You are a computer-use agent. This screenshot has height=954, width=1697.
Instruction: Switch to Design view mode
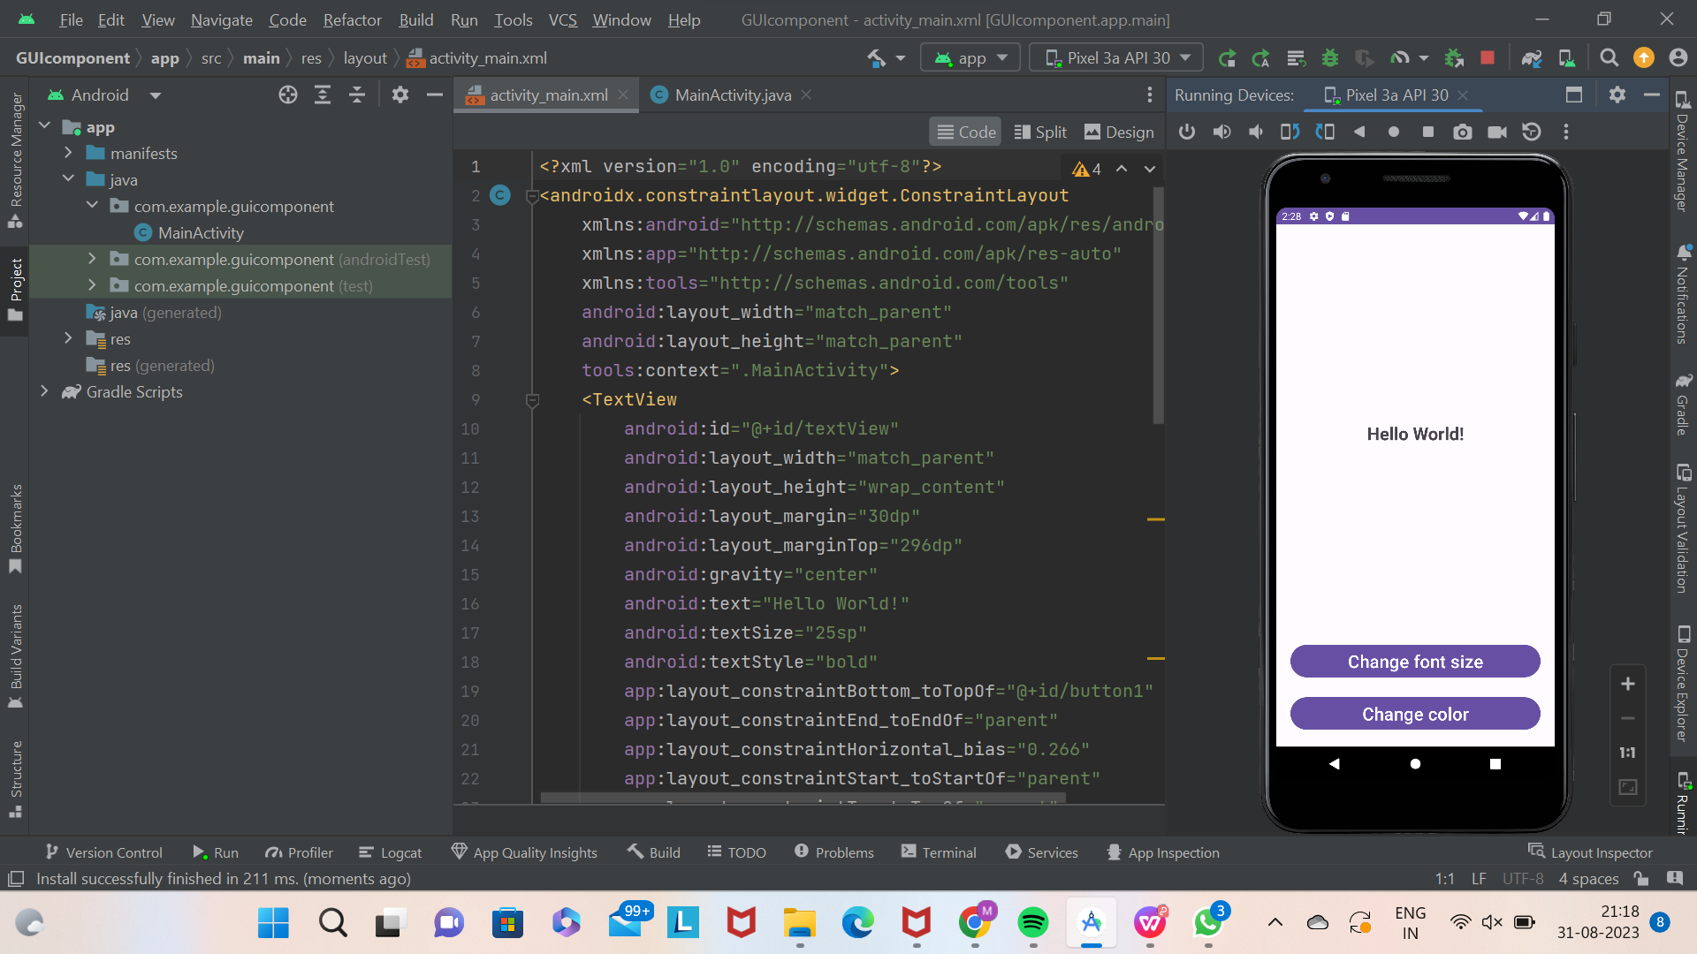click(x=1118, y=132)
